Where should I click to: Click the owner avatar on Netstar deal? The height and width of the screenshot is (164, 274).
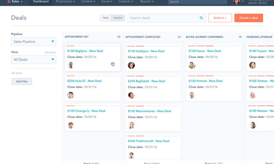pos(253,125)
